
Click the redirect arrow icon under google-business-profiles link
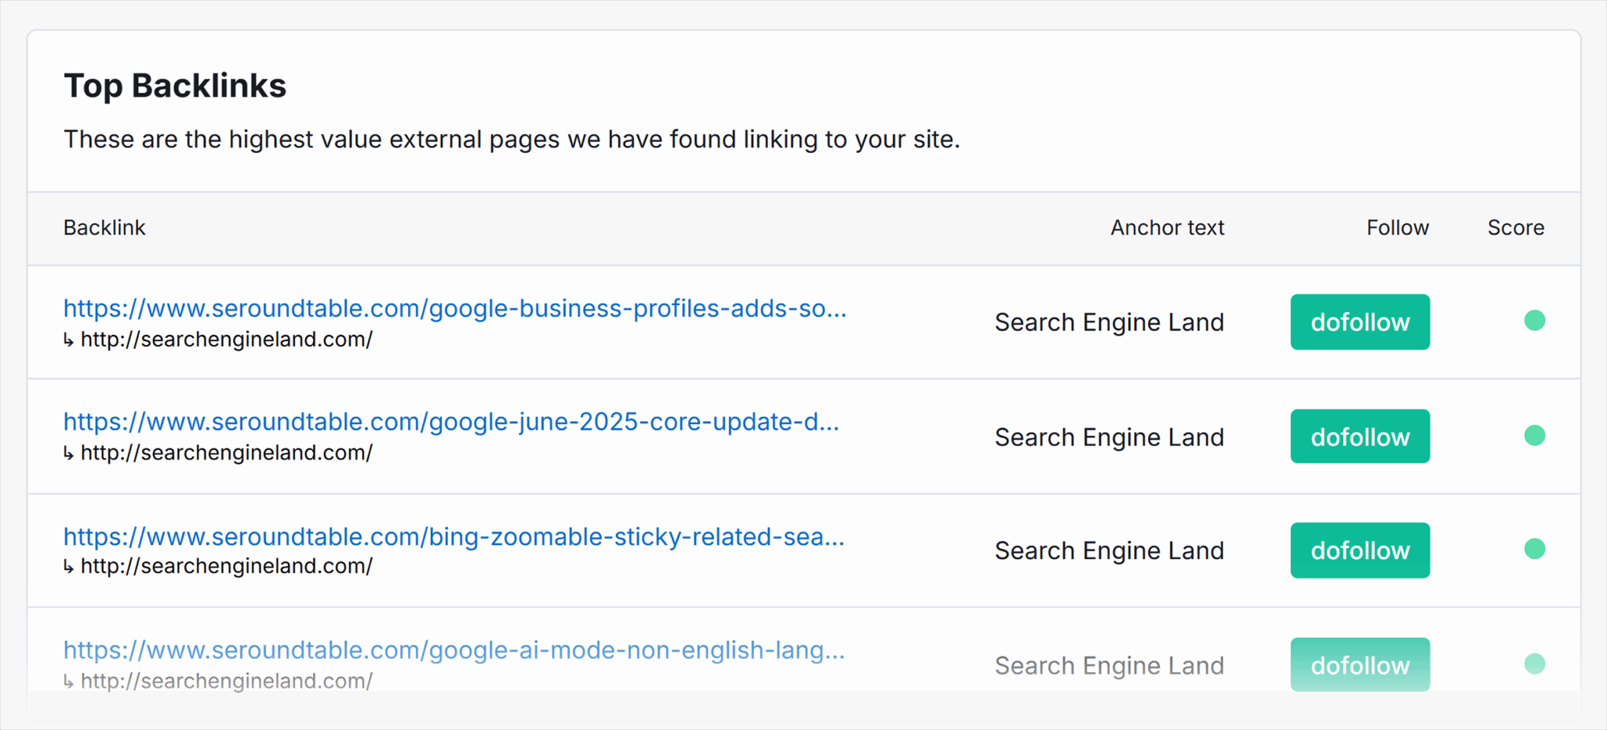(x=69, y=340)
